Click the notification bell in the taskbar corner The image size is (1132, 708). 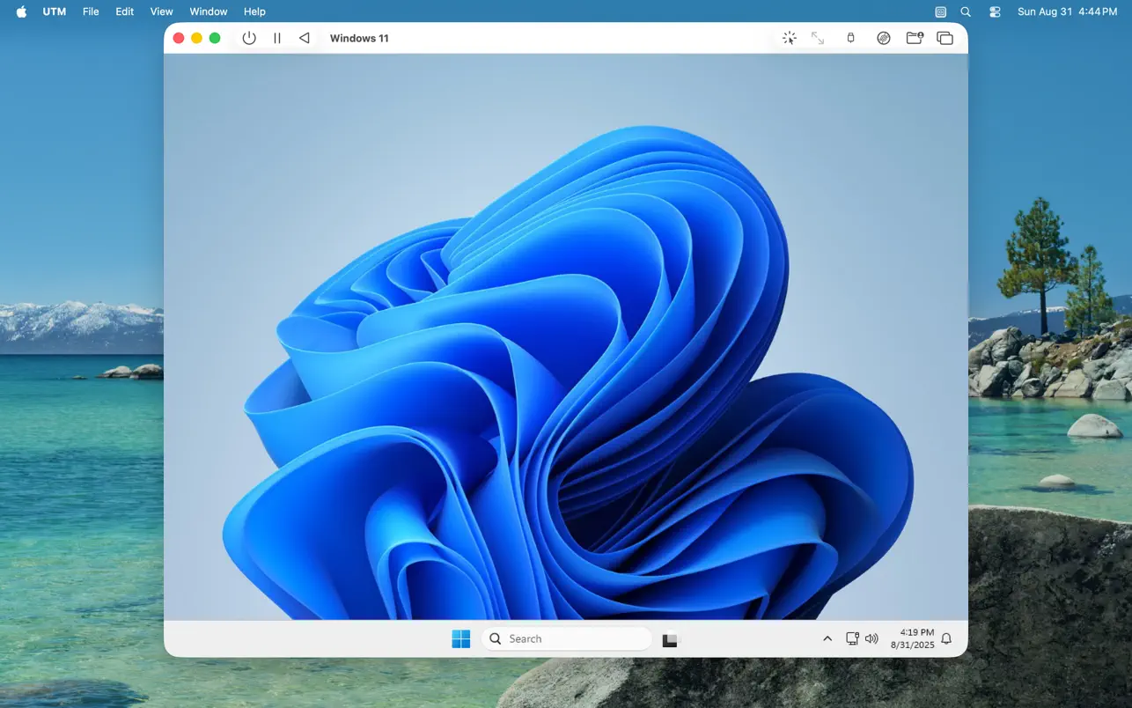click(946, 638)
